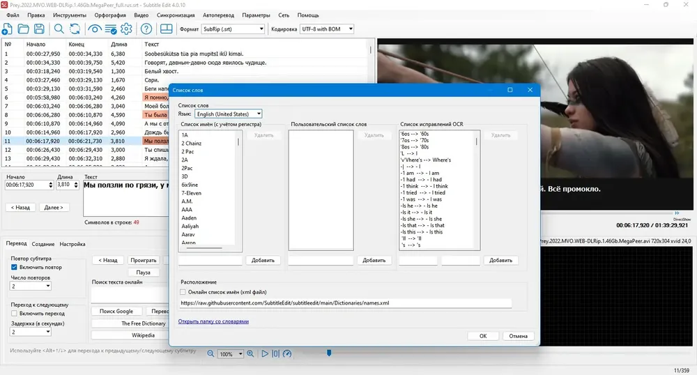Click Отмена in the dialog
697x375 pixels.
click(x=518, y=336)
